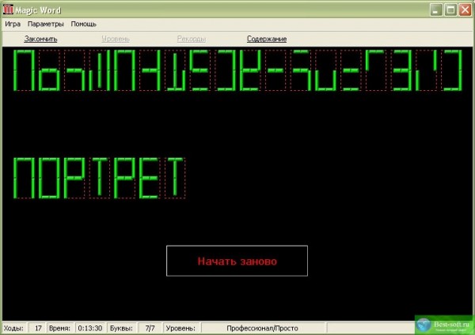Click the Рекорды toolbar link
Screen dimensions: 475x335
(x=192, y=39)
